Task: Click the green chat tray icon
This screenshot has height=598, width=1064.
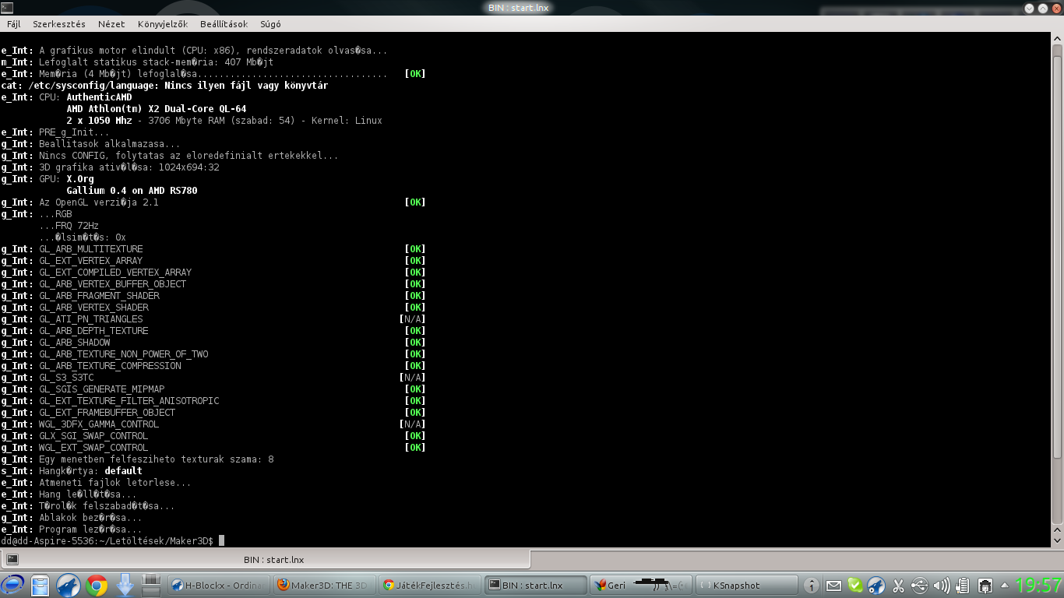Action: click(854, 586)
